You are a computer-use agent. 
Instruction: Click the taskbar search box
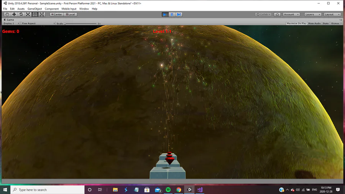[47, 190]
